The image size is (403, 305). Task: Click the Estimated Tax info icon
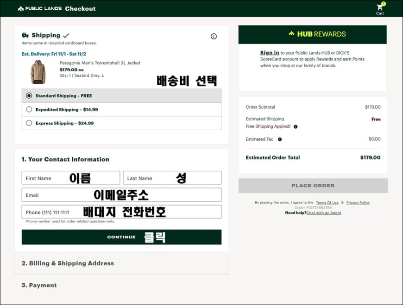tap(280, 139)
